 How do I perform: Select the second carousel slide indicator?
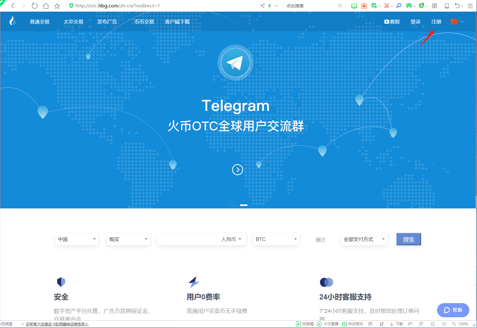(244, 205)
